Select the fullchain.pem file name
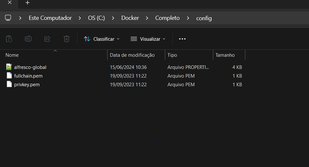Screen dimensions: 309x167 point(28,76)
